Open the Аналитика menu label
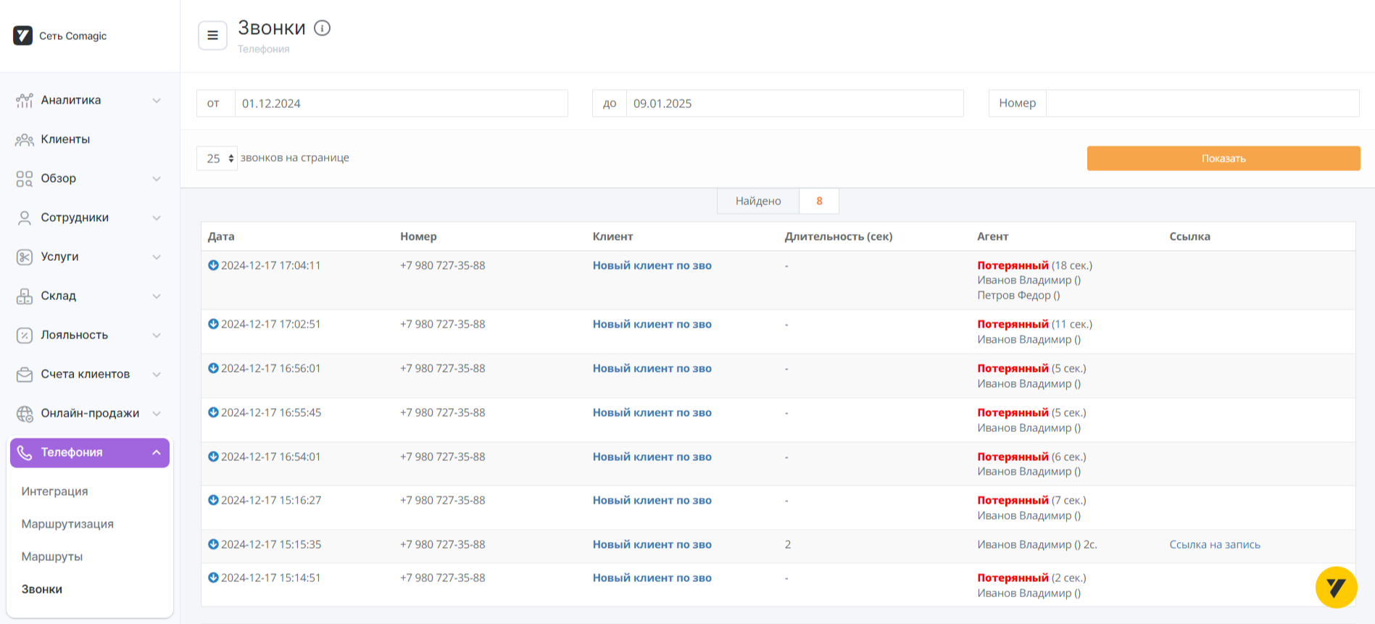1375x624 pixels. click(71, 100)
